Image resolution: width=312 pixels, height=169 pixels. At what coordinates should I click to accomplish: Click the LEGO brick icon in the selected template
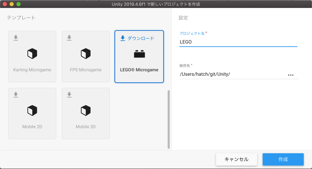click(x=139, y=55)
